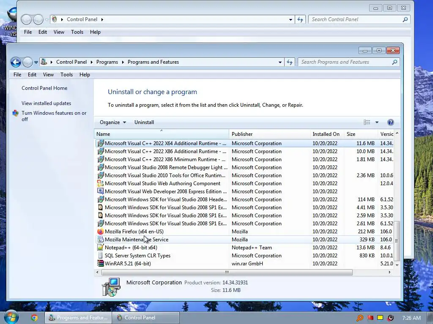Screen dimensions: 433x324
Task: Sort by the Size column header
Action: (361, 134)
